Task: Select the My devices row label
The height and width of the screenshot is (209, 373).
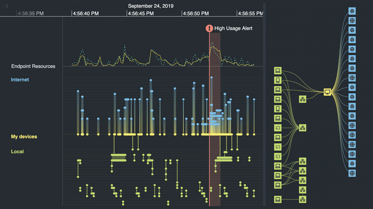Action: point(24,137)
